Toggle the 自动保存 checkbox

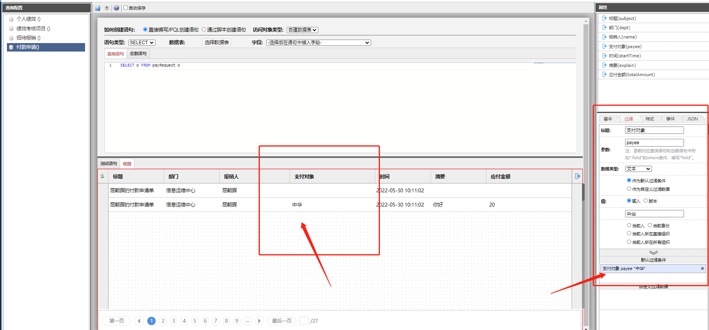tap(125, 8)
